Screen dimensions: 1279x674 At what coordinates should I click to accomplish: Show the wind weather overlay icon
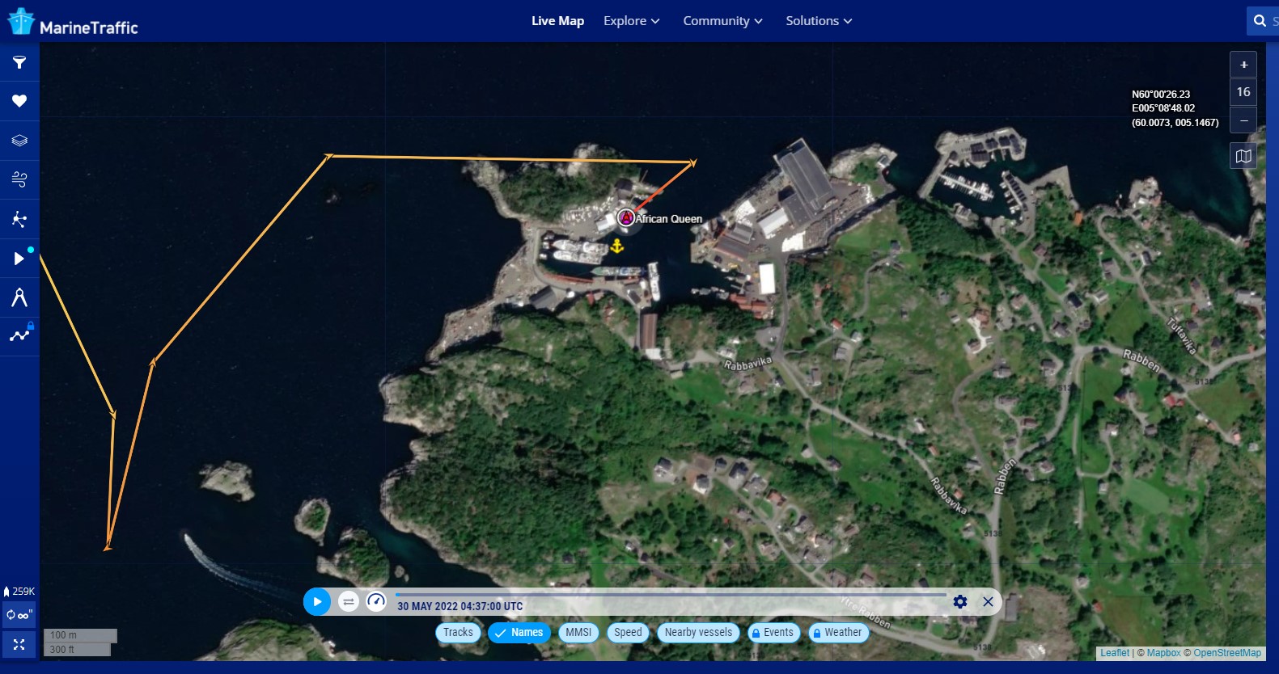(19, 179)
